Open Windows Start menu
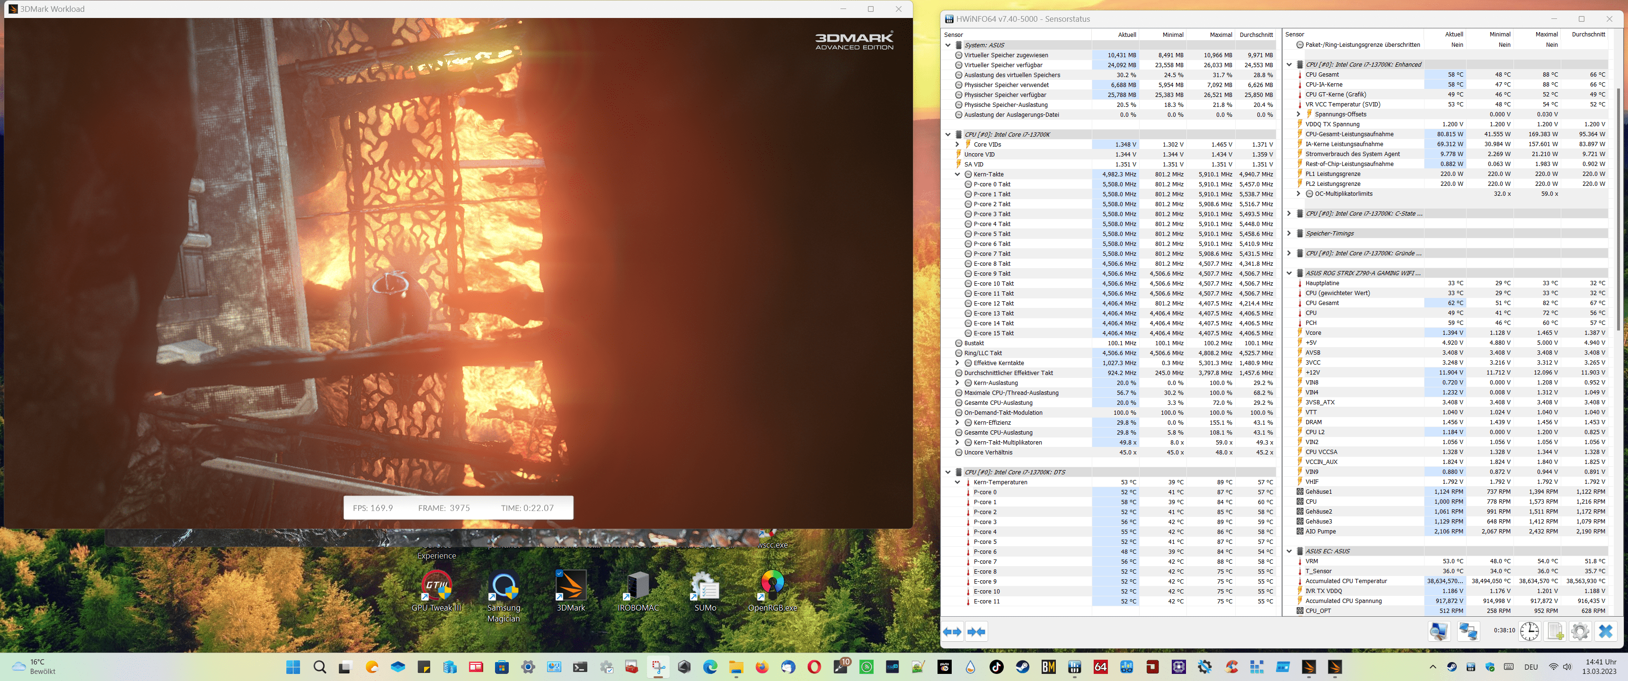 tap(293, 667)
